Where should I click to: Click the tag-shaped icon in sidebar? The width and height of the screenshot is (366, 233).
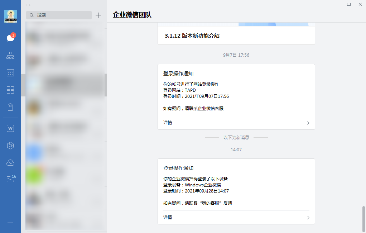[x=10, y=107]
